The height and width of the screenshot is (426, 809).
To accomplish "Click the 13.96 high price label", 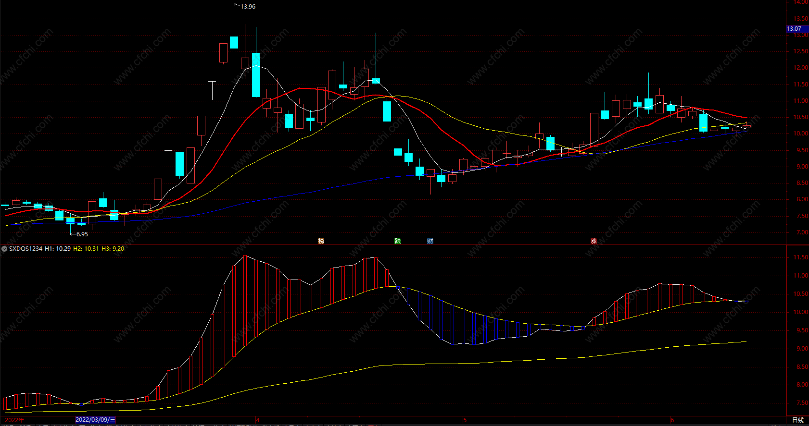I will 248,7.
